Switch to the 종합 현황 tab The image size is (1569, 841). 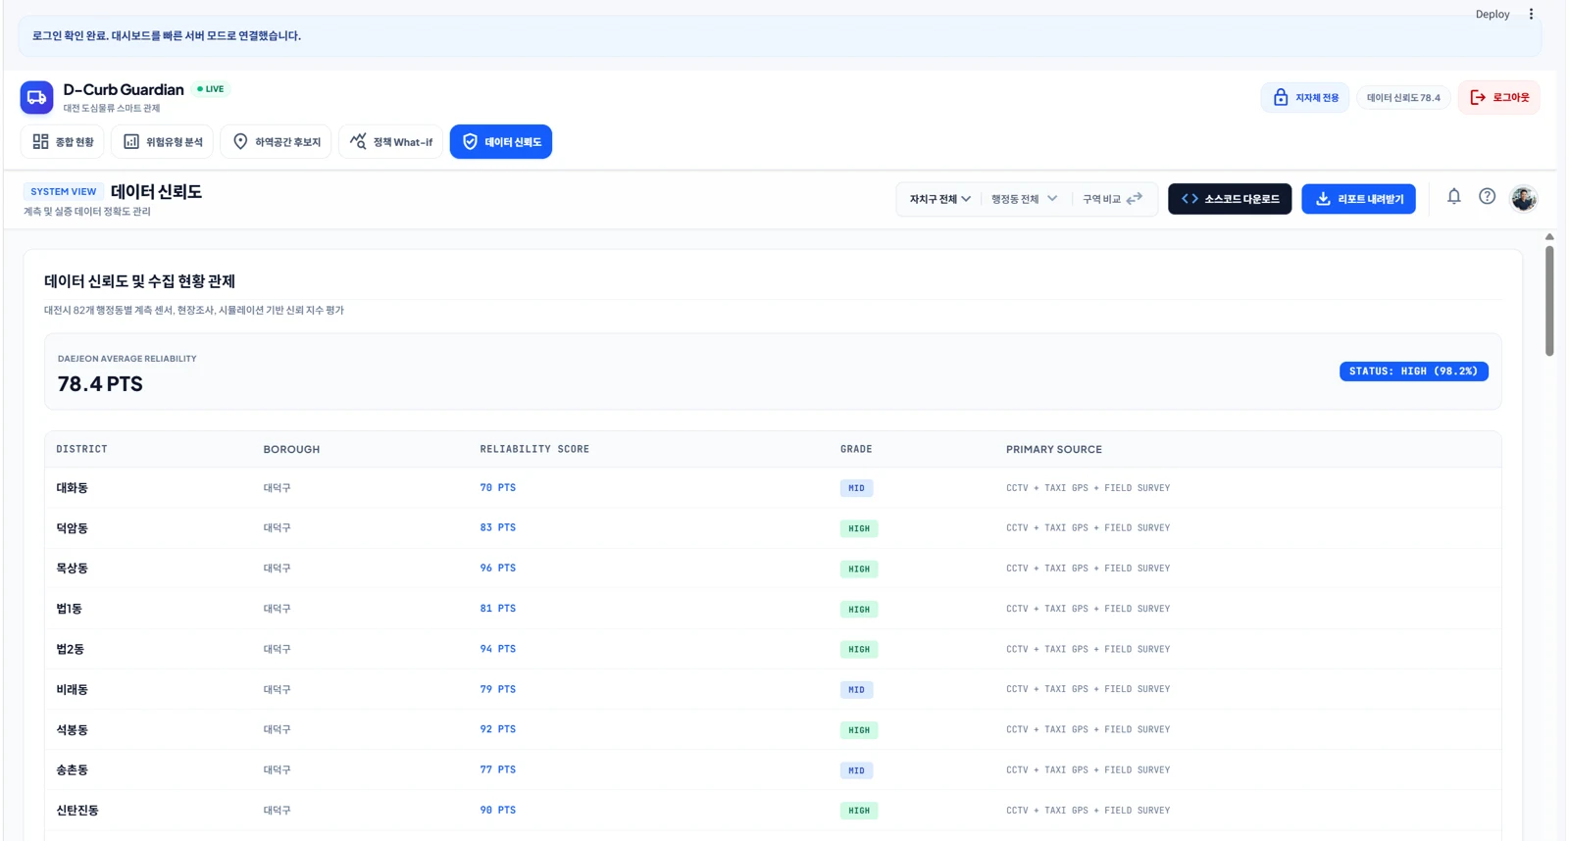[63, 142]
